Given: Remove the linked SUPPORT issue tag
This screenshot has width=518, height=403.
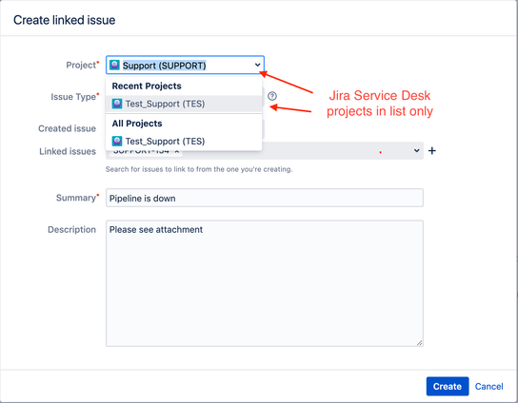Looking at the screenshot, I should (177, 151).
